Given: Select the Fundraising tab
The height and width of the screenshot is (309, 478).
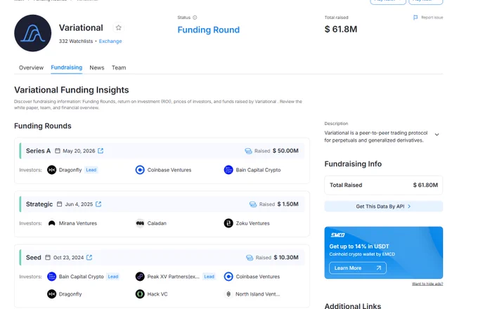Looking at the screenshot, I should 67,67.
